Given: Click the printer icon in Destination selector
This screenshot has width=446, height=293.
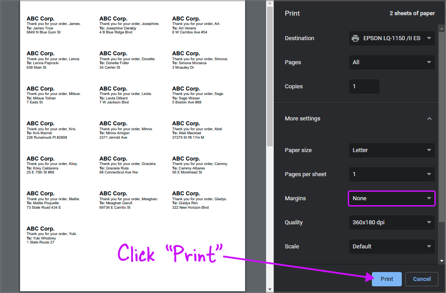Looking at the screenshot, I should [355, 38].
